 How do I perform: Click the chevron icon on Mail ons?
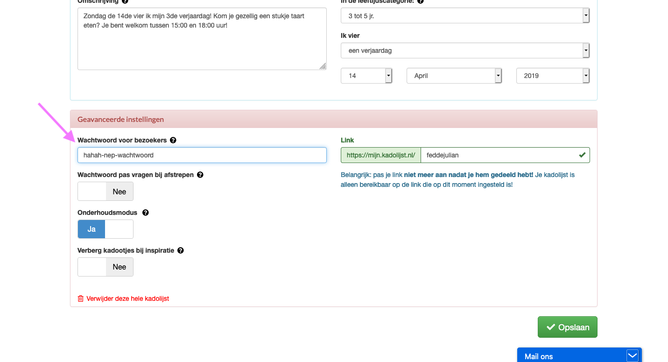coord(632,356)
